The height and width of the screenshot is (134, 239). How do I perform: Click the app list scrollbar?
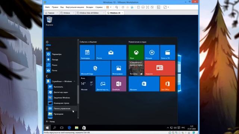coord(78,94)
